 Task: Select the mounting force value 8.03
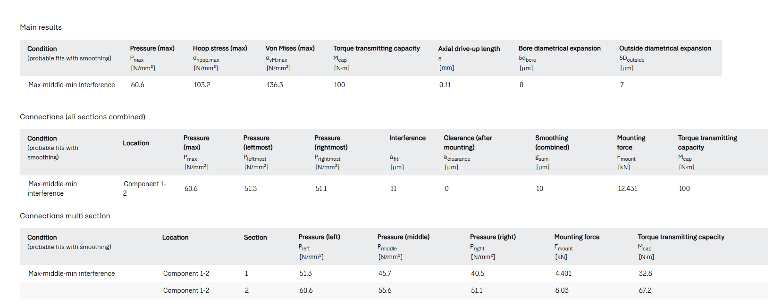[562, 290]
